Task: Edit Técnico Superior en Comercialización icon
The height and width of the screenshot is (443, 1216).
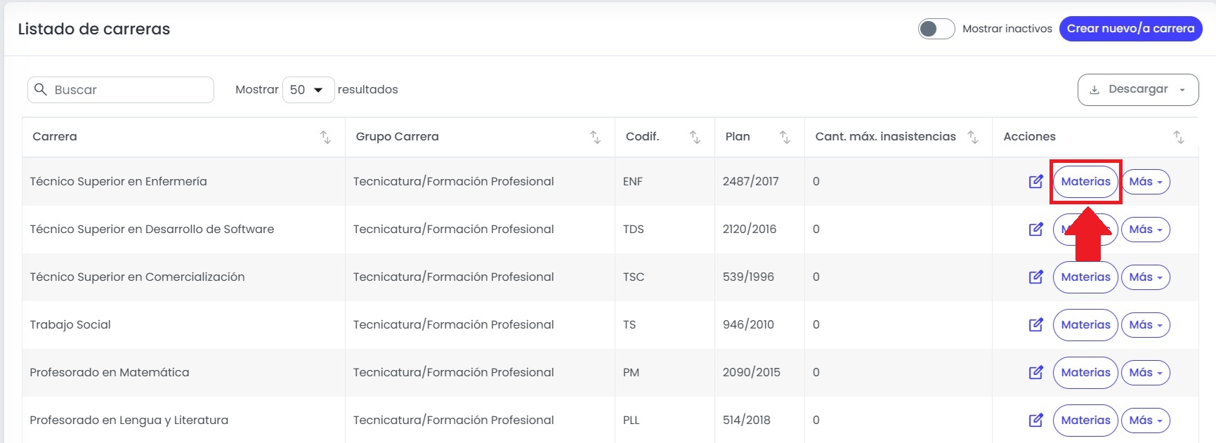Action: point(1035,277)
